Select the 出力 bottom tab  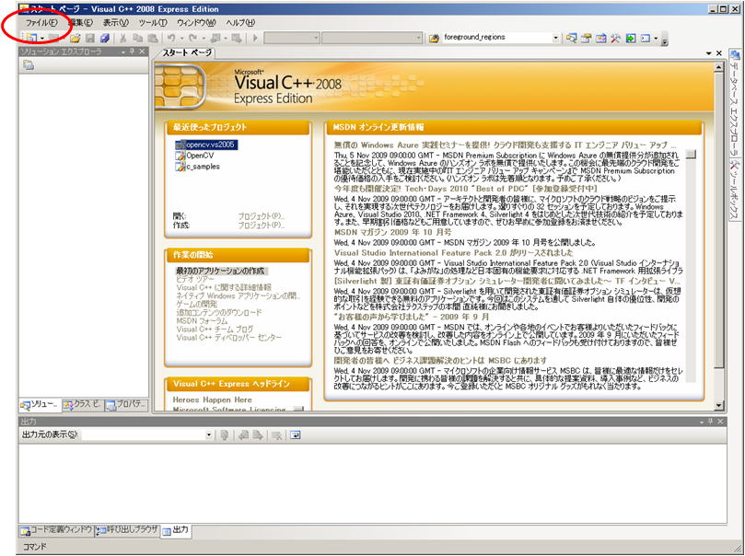[x=176, y=530]
